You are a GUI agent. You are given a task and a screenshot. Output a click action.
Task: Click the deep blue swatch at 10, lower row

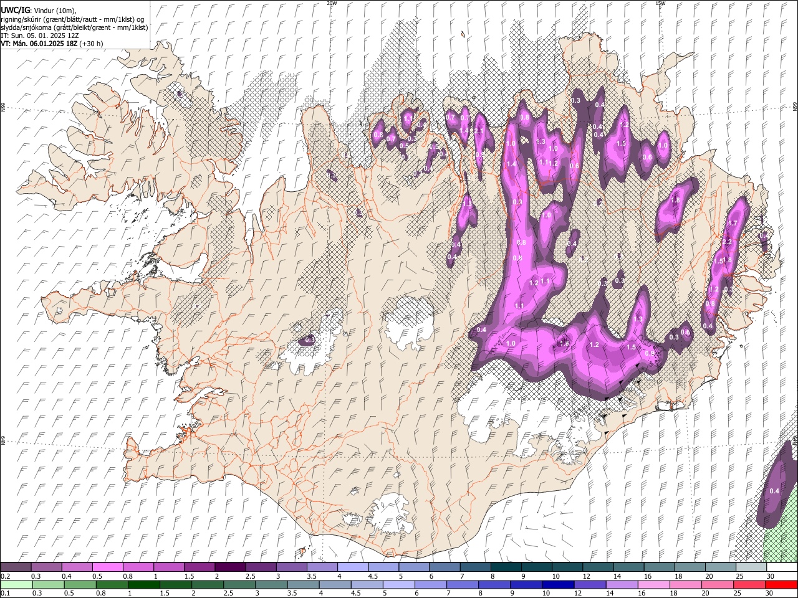(558, 584)
